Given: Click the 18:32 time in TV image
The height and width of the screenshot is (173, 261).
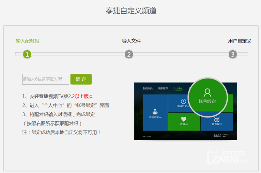Looking at the screenshot, I should click(217, 136).
